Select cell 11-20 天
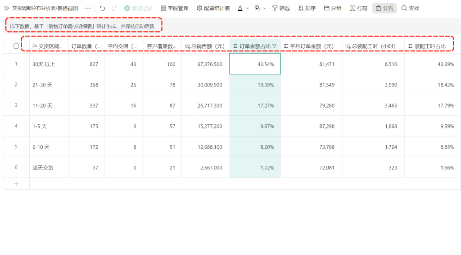Image resolution: width=461 pixels, height=255 pixels. [x=49, y=105]
